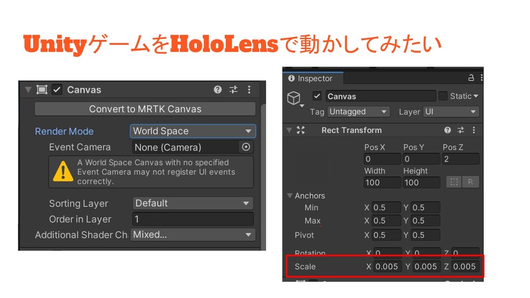Image resolution: width=530 pixels, height=298 pixels.
Task: Click the Width field
Action: coord(382,183)
